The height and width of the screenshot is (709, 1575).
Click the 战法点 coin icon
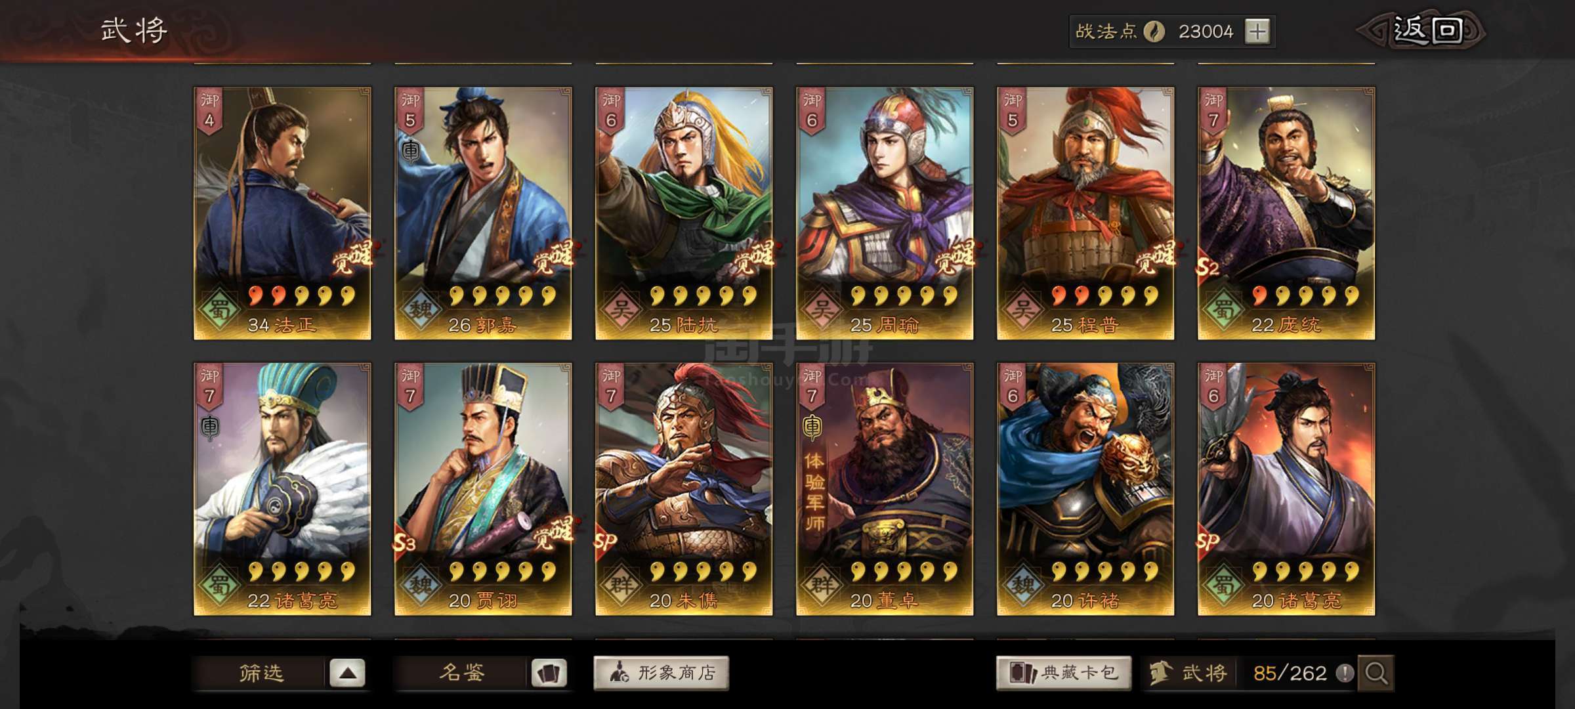coord(1154,32)
